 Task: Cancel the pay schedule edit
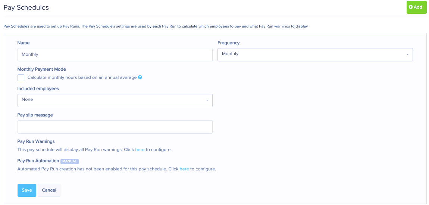coord(49,190)
